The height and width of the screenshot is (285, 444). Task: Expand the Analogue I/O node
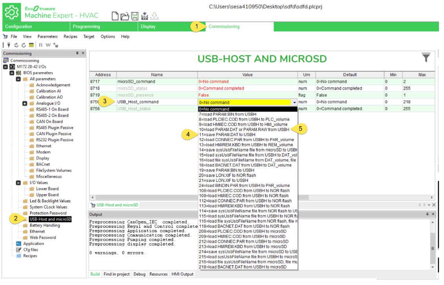25,103
